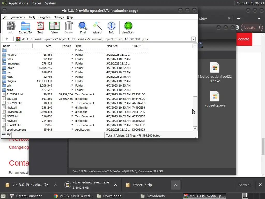Sort the file list by Name column
This screenshot has width=265, height=199.
[17, 46]
